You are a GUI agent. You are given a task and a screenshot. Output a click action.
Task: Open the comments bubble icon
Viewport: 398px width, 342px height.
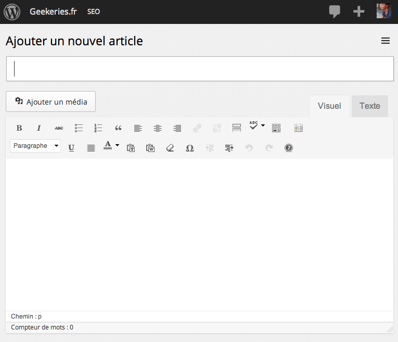[335, 11]
